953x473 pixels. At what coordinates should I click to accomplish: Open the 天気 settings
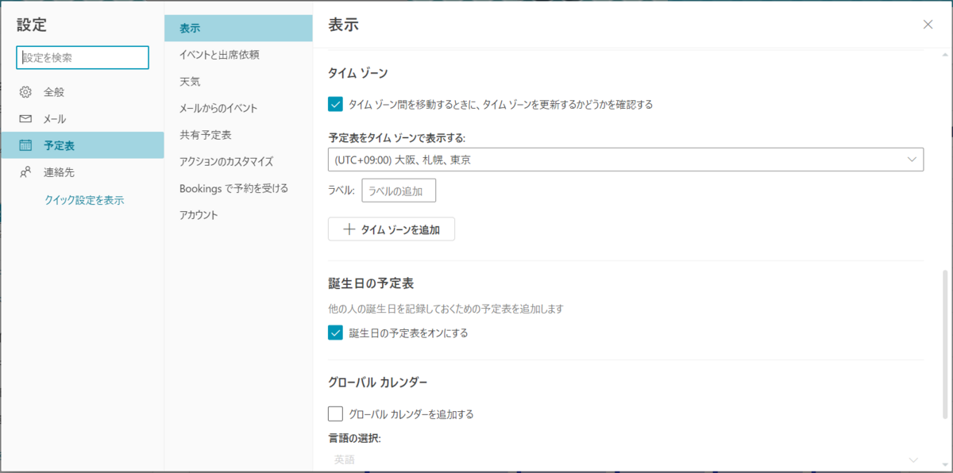click(238, 82)
